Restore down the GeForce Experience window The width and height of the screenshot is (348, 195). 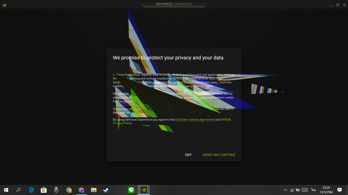pos(338,5)
